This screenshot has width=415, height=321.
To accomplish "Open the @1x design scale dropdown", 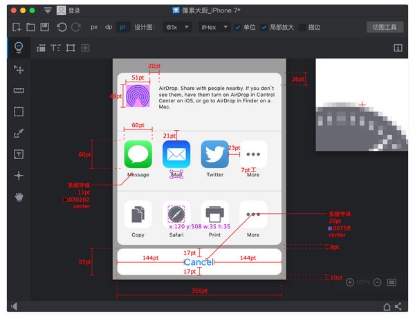I will tap(178, 27).
